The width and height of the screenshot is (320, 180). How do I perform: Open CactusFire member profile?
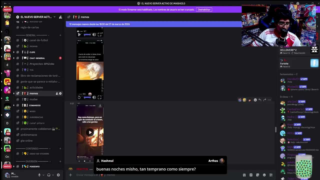click(299, 110)
